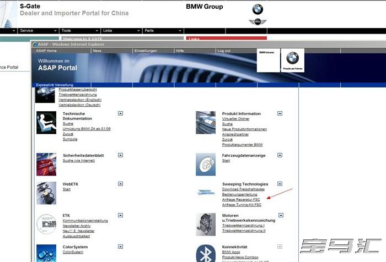Expand the Konnektivität section arrow

point(280,247)
